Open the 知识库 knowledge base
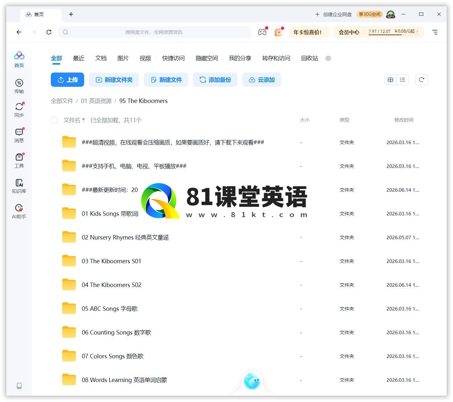 point(19,186)
